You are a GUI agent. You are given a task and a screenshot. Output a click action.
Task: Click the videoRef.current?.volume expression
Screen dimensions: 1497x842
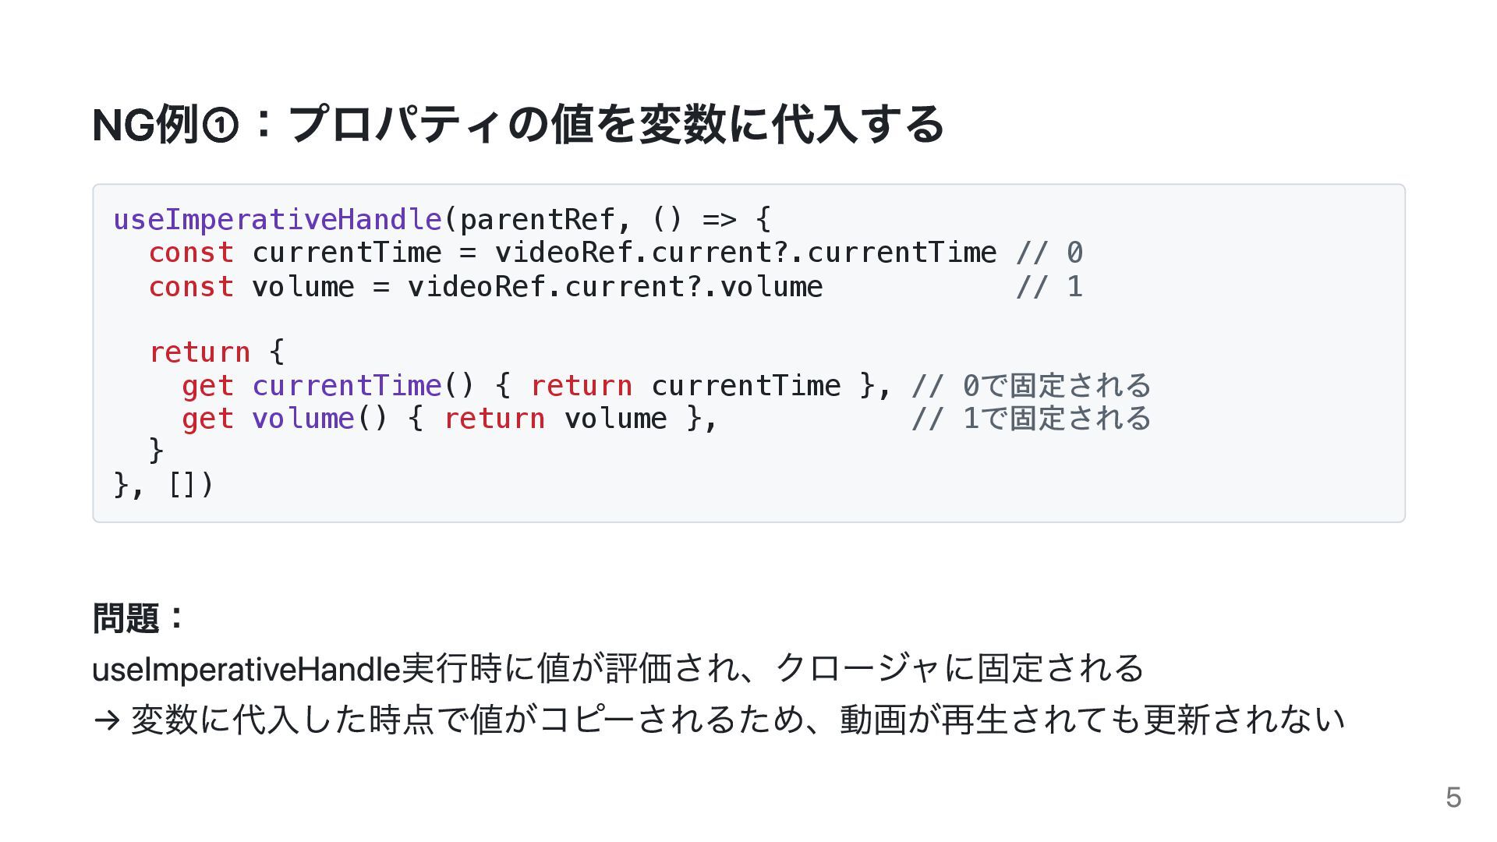coord(614,287)
